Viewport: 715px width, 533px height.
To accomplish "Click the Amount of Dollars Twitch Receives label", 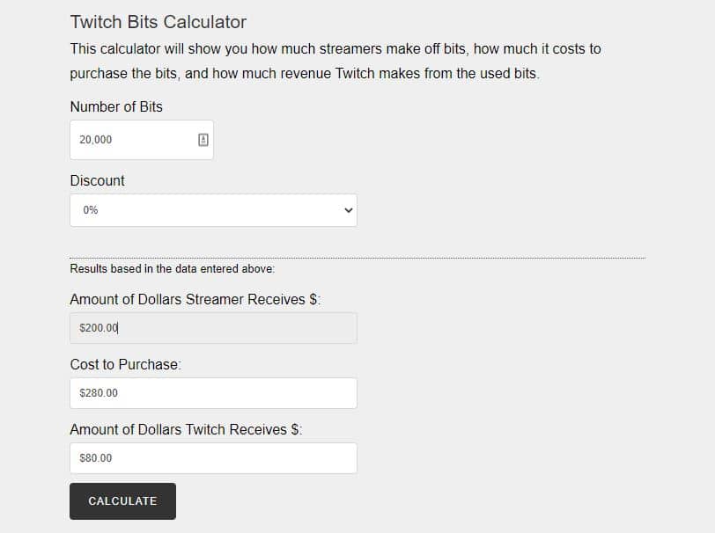I will click(188, 429).
